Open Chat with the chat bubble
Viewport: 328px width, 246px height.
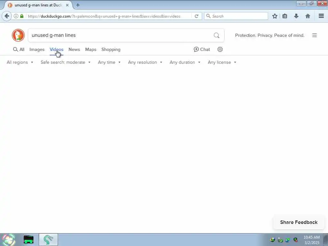pos(202,49)
